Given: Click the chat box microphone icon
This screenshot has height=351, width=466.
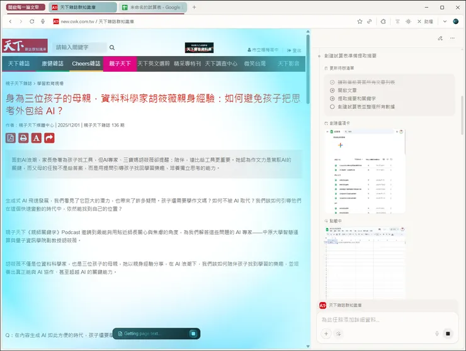Looking at the screenshot, I should 437,333.
